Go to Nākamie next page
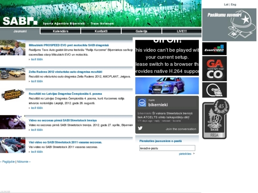 pyautogui.click(x=23, y=162)
